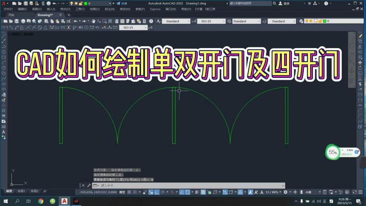Select the Line tool in draw toolbar
Image resolution: width=366 pixels, height=206 pixels.
(4, 36)
